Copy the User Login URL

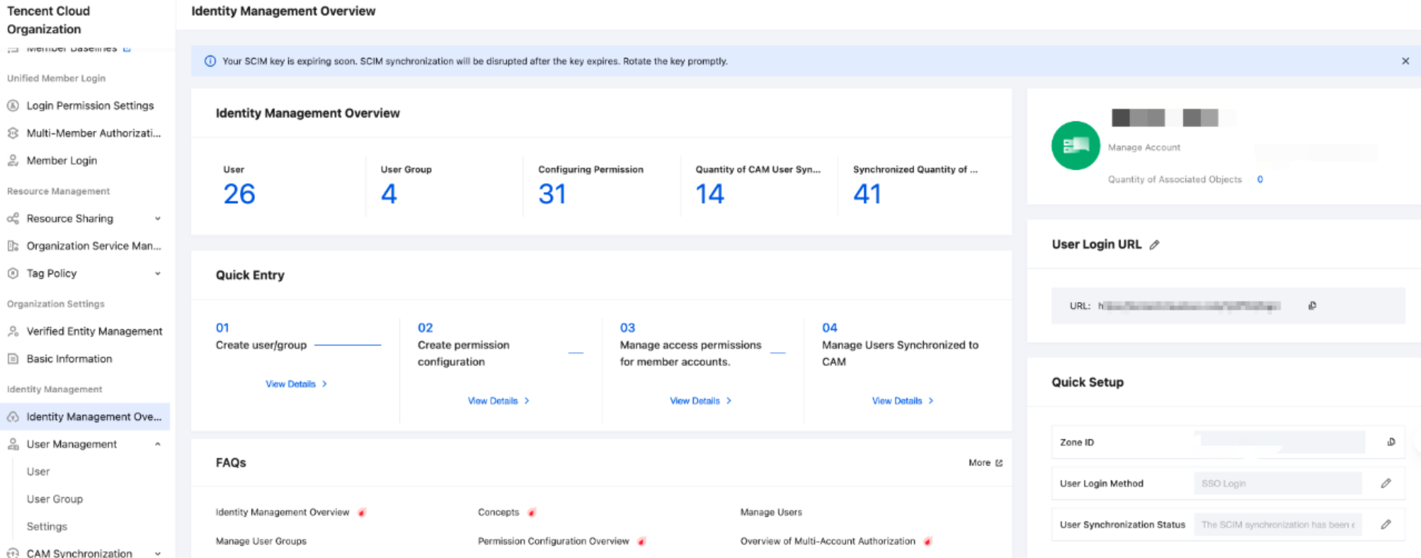[1312, 305]
